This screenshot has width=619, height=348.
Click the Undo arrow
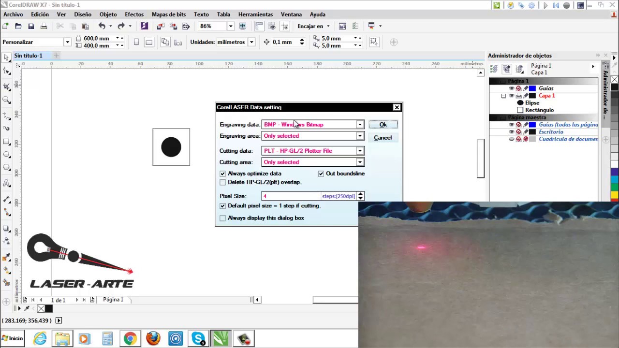click(102, 26)
